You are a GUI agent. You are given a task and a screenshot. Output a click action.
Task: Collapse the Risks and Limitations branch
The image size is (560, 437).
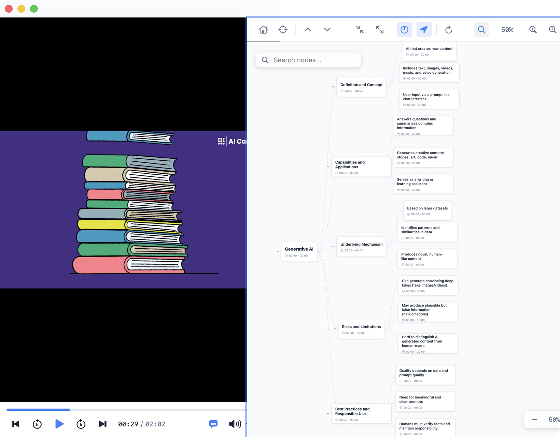[335, 329]
